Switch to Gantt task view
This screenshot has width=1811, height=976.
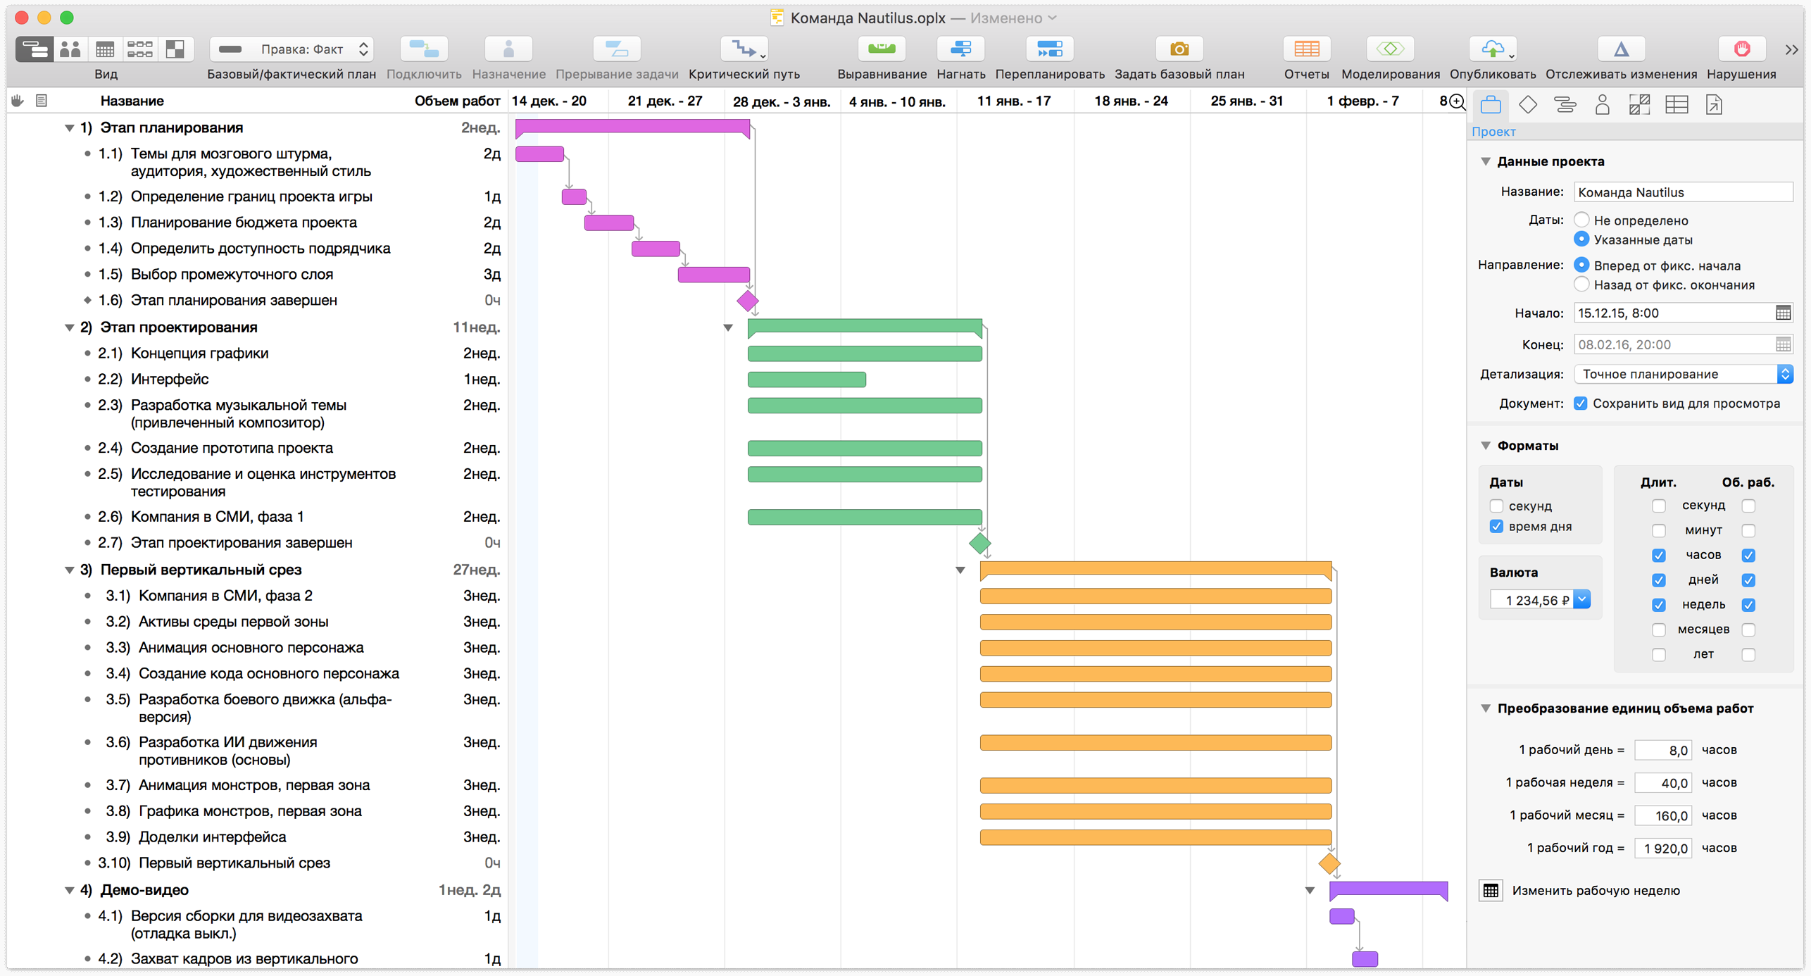(34, 49)
